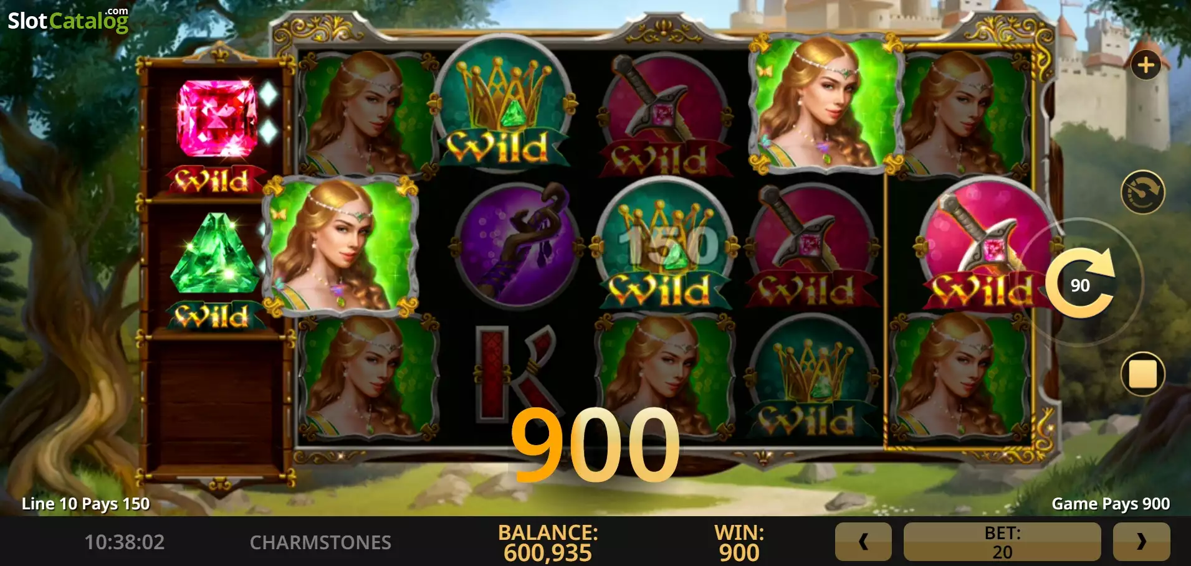The height and width of the screenshot is (566, 1191).
Task: Select the empty charmstone slot on the shelf
Action: (216, 405)
